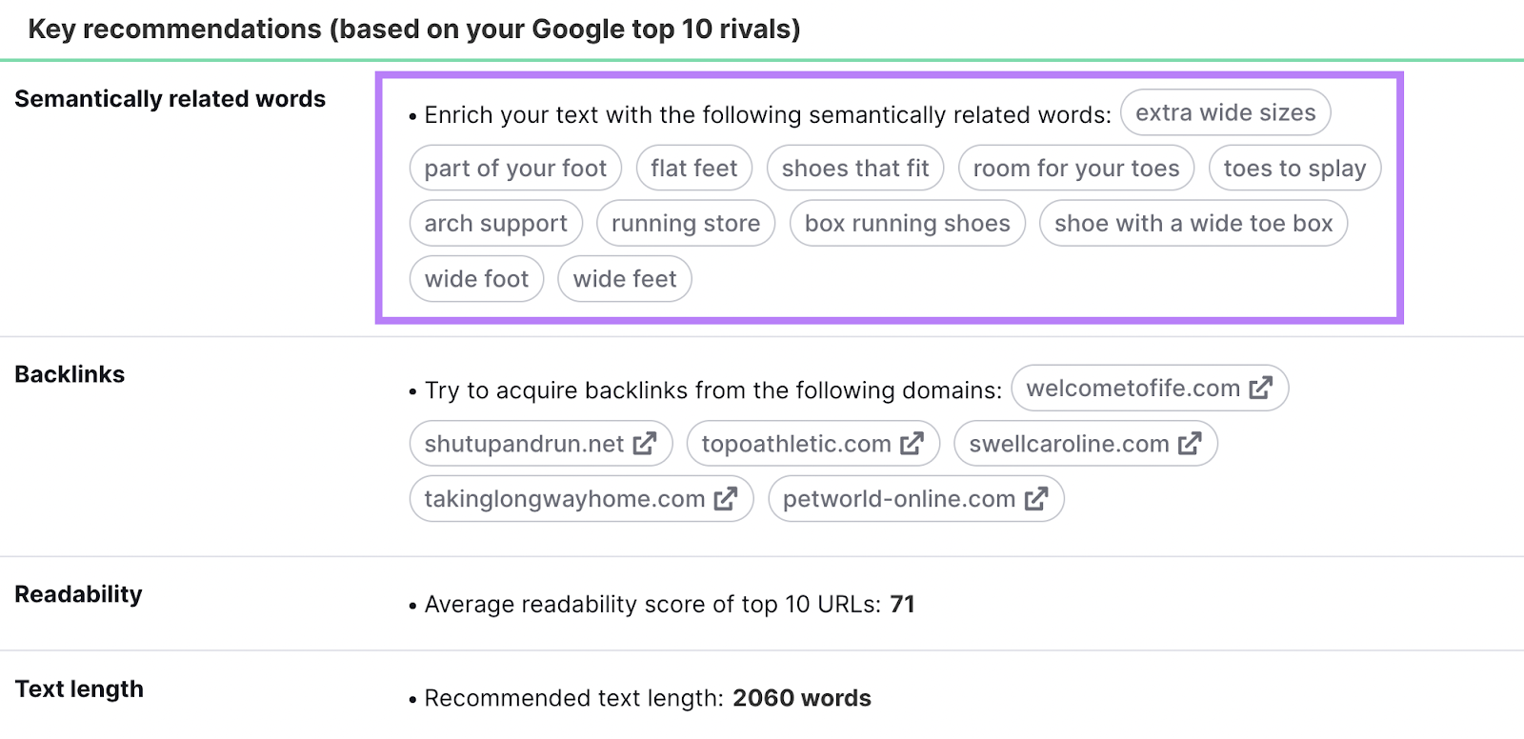Select the "toes to splay" keyword
The height and width of the screenshot is (739, 1524).
point(1294,168)
